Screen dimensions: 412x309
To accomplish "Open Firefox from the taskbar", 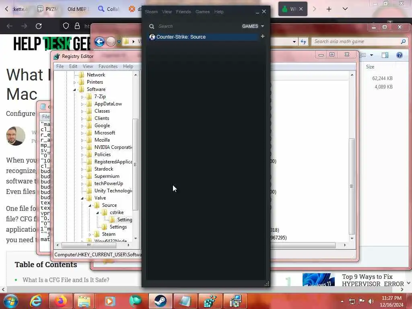I will [x=60, y=301].
